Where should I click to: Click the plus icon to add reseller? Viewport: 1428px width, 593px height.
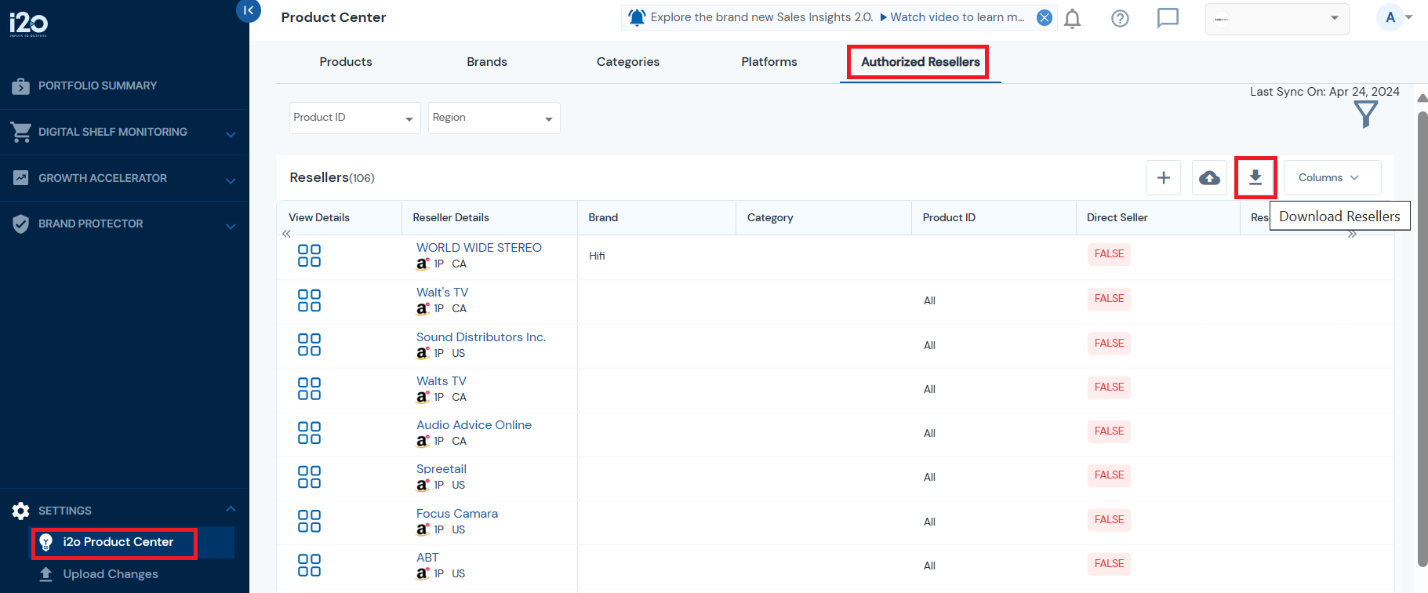[1163, 178]
